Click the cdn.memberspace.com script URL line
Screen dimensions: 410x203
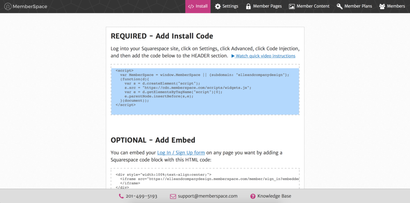pyautogui.click(x=188, y=88)
